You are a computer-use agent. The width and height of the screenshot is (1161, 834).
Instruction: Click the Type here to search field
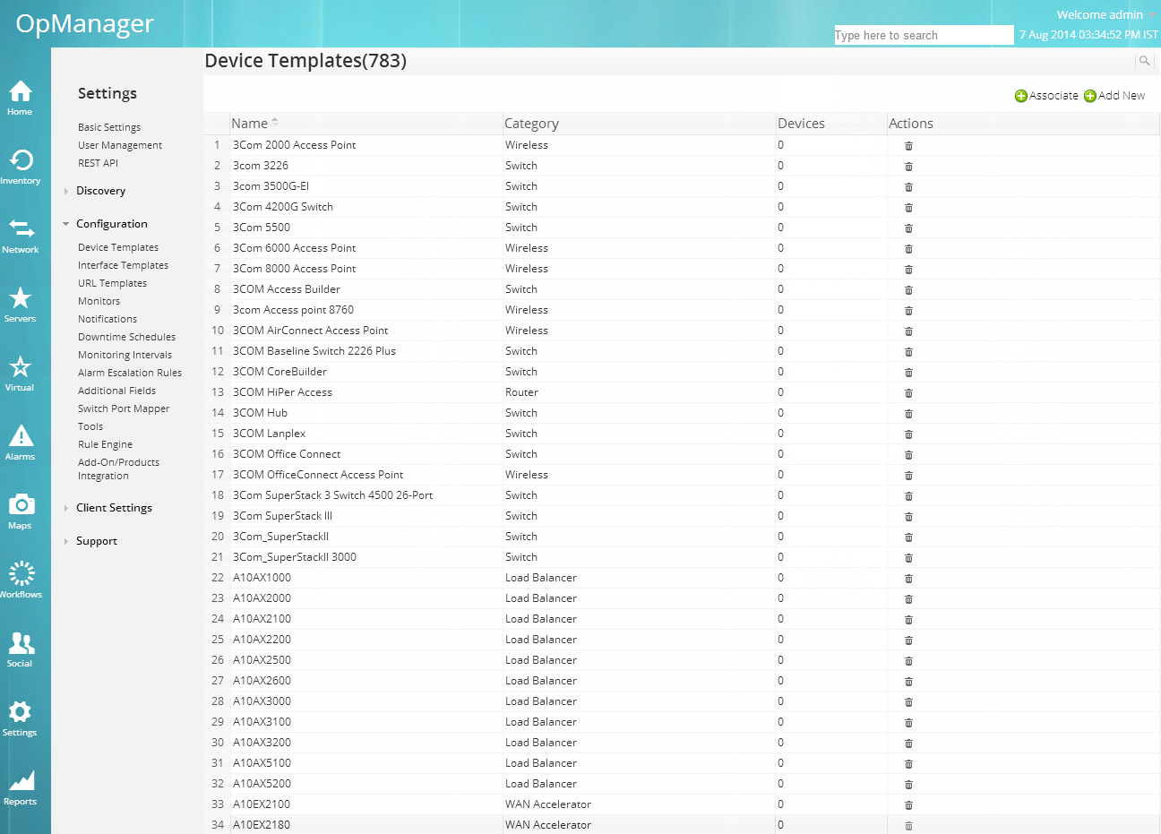pyautogui.click(x=923, y=35)
